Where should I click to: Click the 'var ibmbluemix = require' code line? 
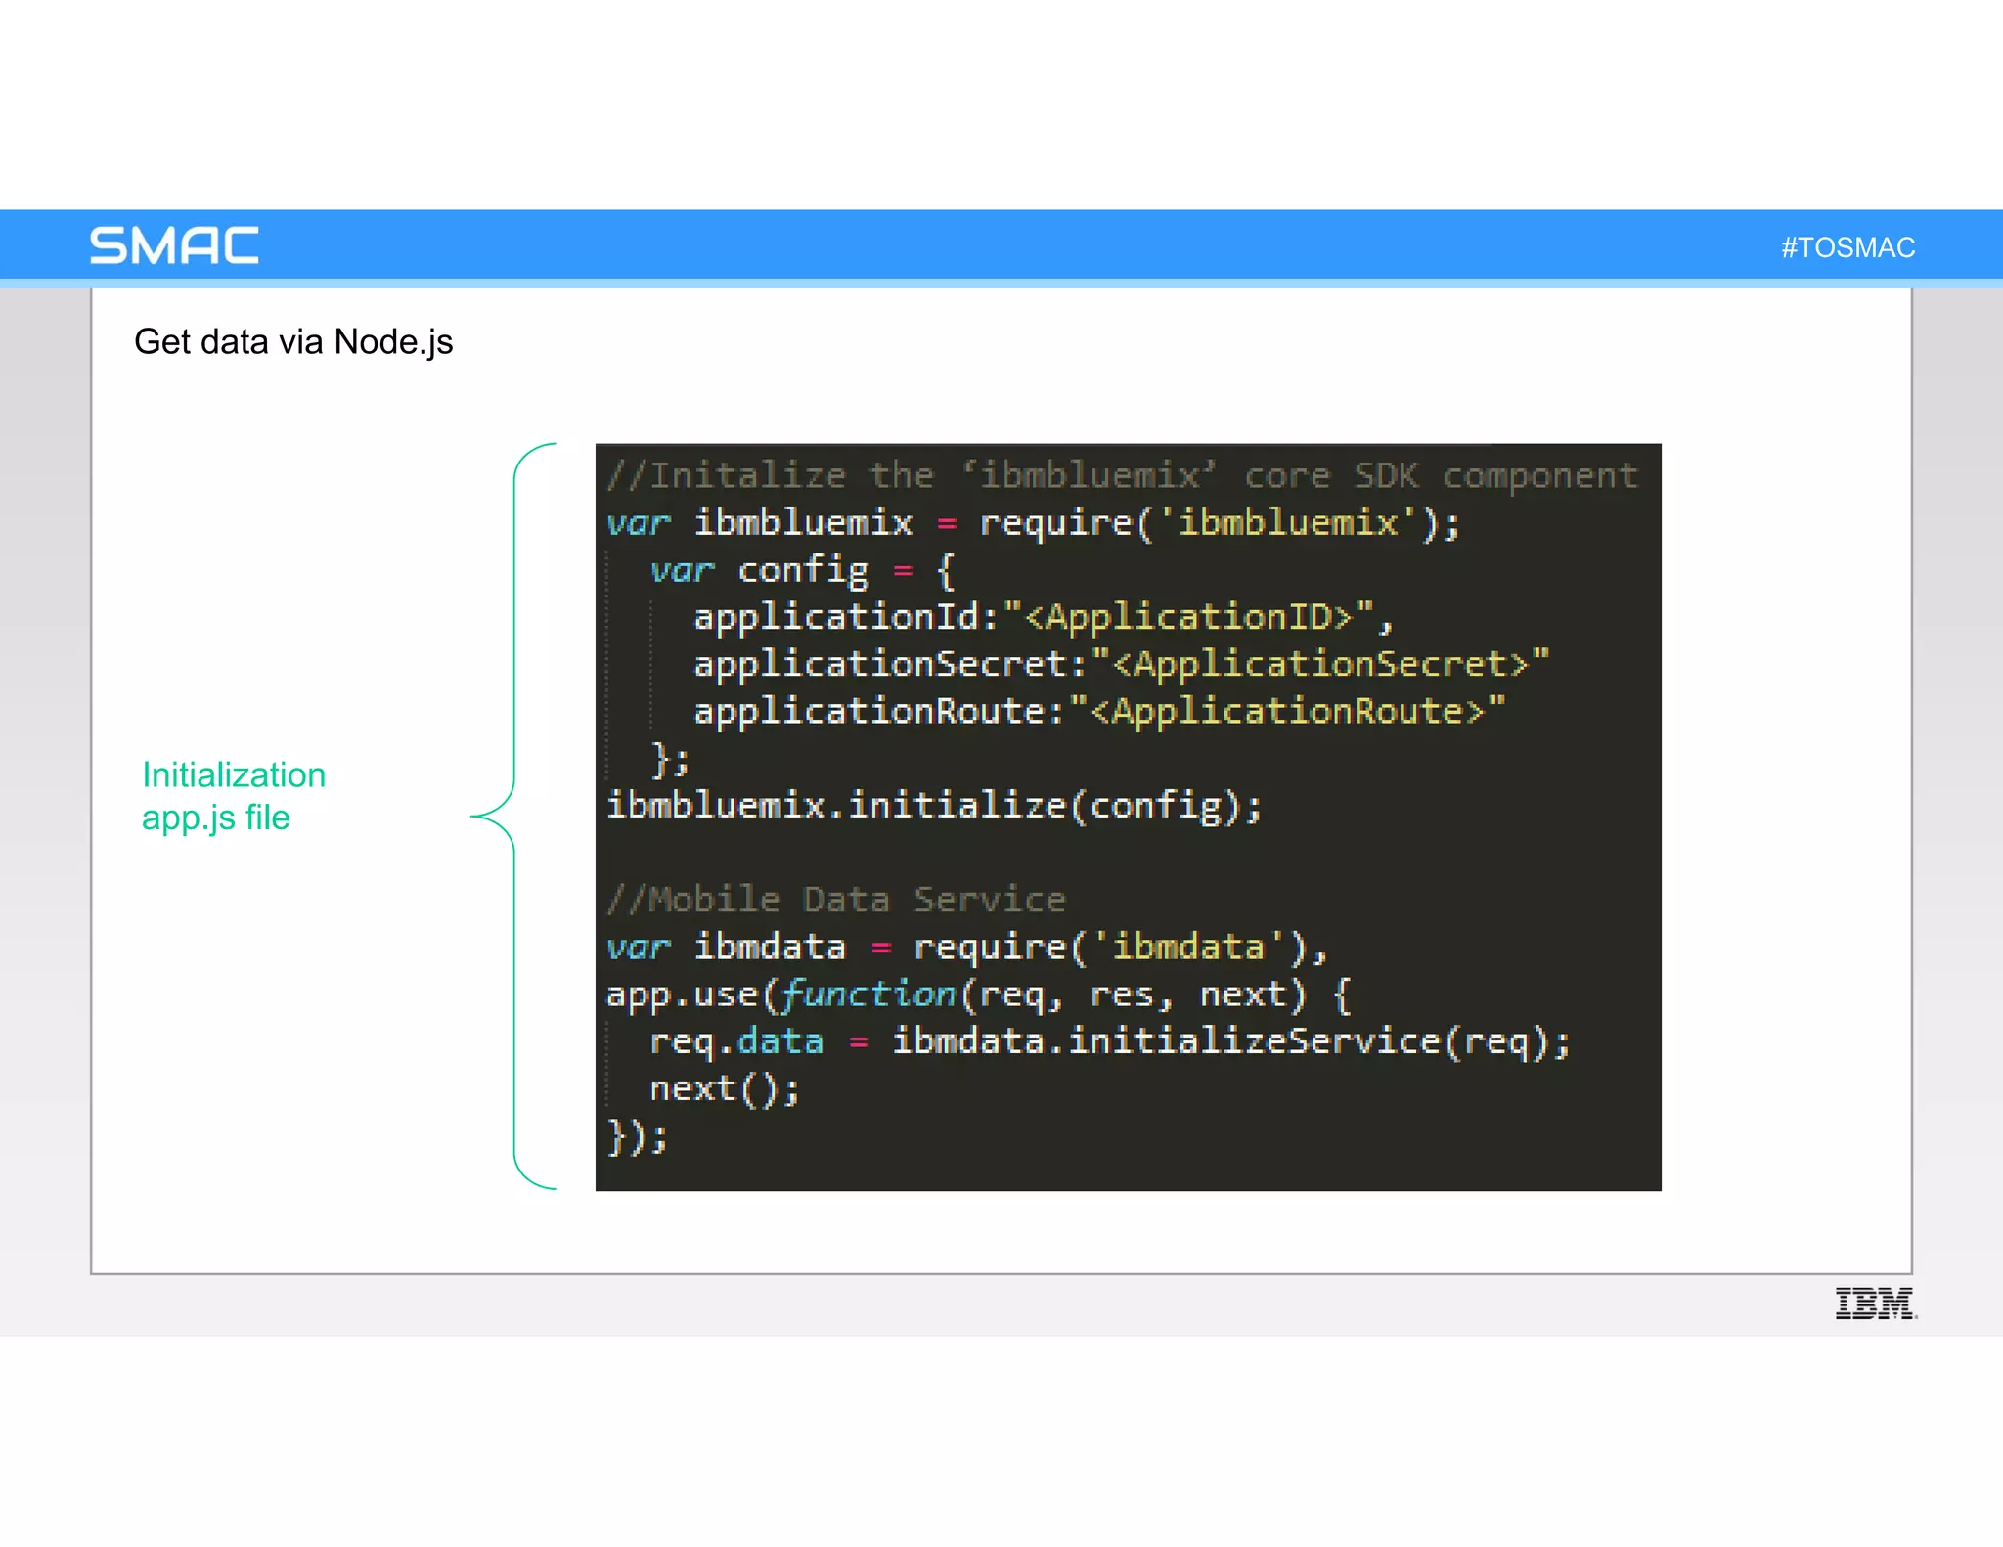[x=1033, y=523]
